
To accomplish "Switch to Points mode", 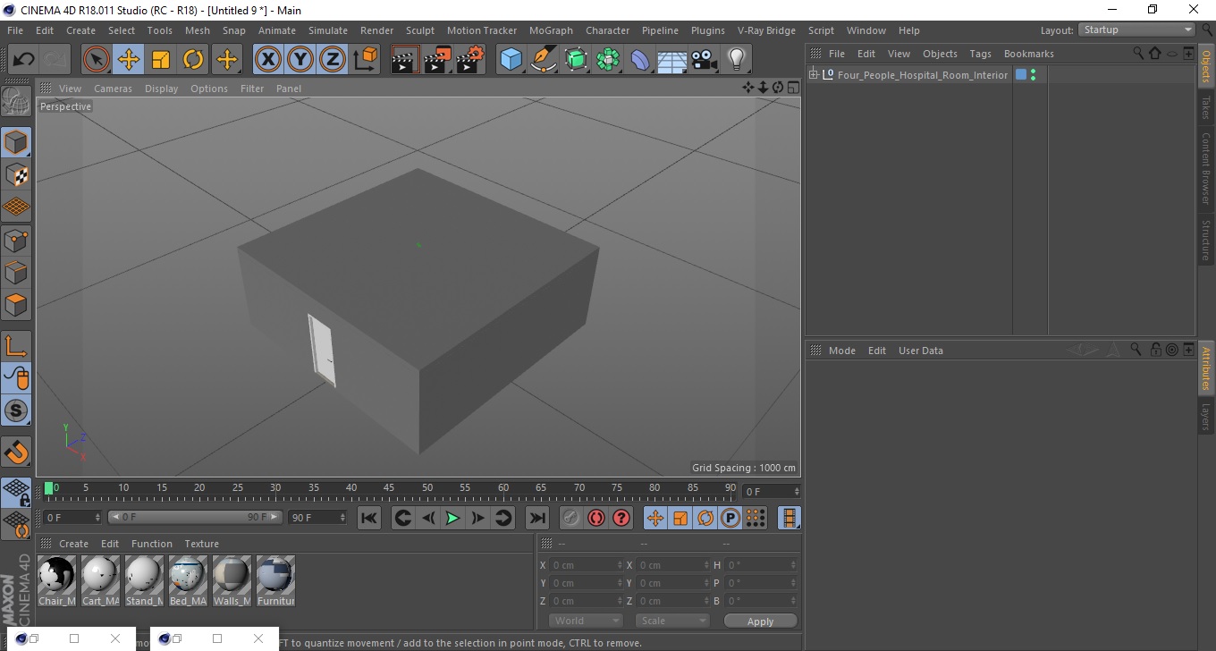I will click(16, 240).
